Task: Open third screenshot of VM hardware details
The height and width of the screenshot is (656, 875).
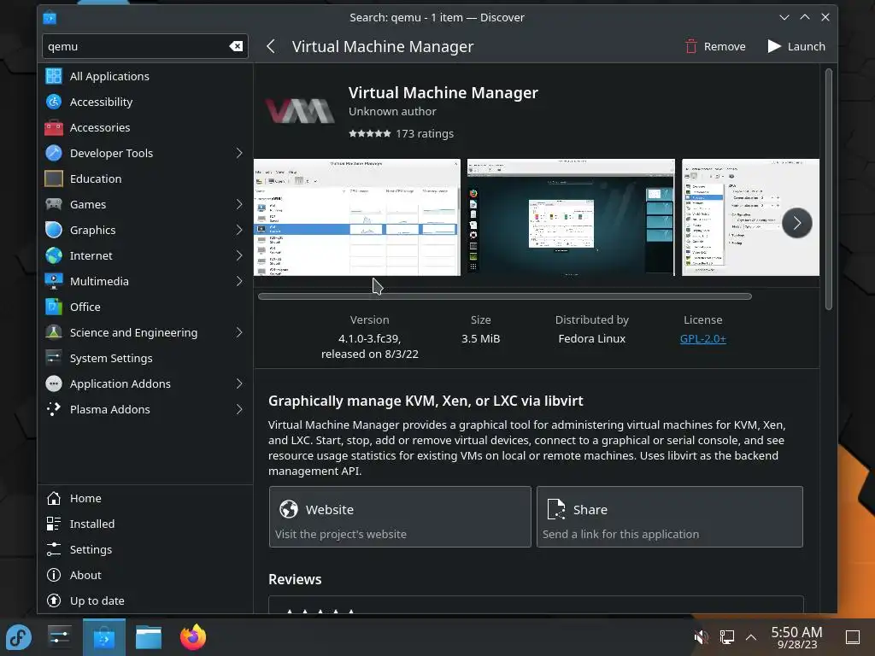Action: (x=750, y=218)
